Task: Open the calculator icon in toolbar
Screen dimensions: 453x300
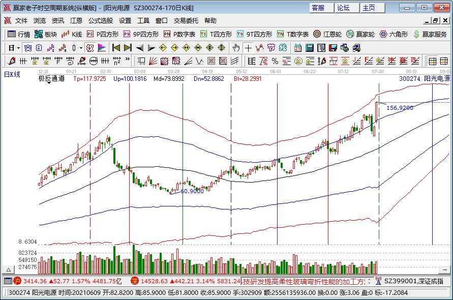Action: click(309, 48)
